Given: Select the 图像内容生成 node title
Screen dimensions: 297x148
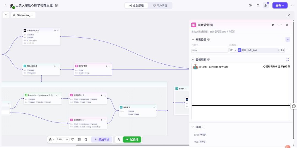Looking at the screenshot, I should [x=32, y=66].
